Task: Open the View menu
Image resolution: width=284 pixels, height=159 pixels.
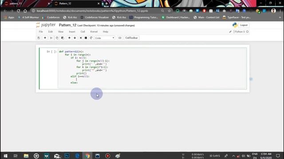Action: (x=61, y=31)
